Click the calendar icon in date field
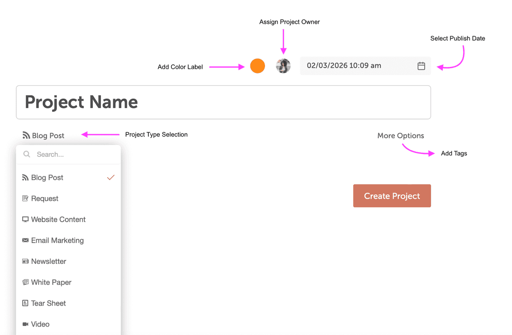 [x=421, y=66]
